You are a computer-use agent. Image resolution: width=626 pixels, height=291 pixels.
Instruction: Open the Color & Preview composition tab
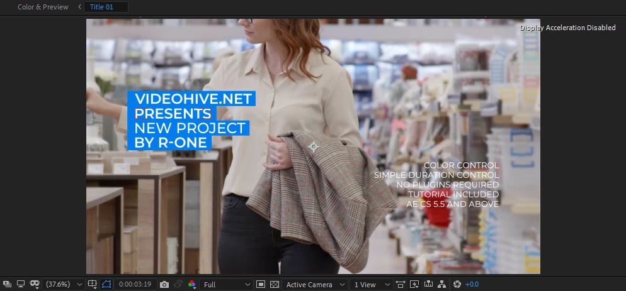(x=43, y=7)
